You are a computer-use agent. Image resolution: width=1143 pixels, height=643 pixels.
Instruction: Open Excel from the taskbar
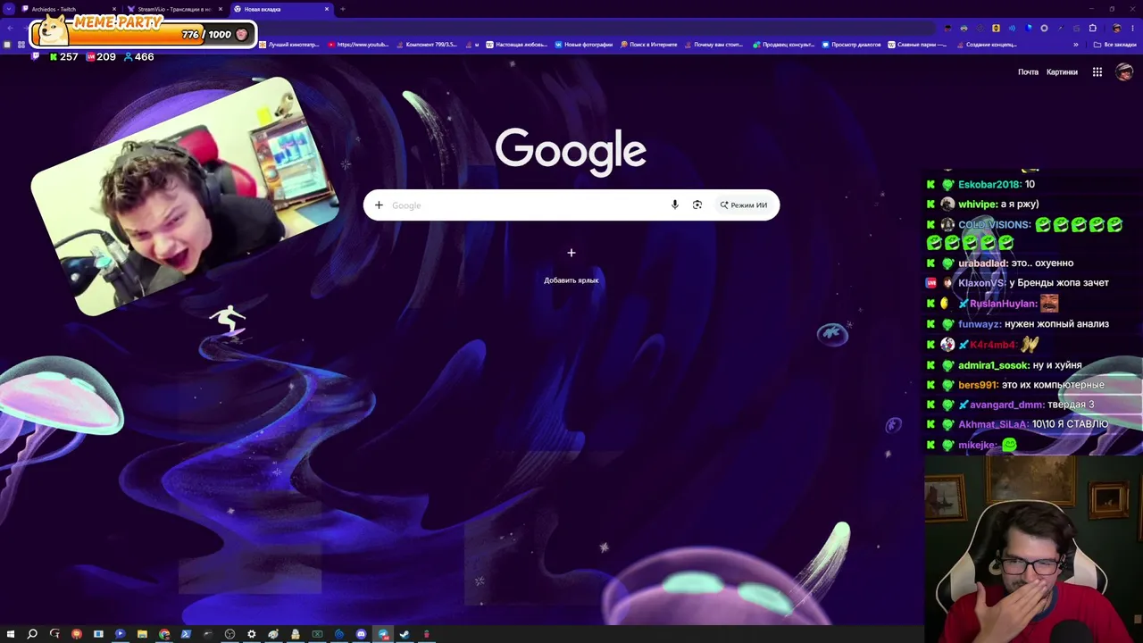(x=317, y=634)
